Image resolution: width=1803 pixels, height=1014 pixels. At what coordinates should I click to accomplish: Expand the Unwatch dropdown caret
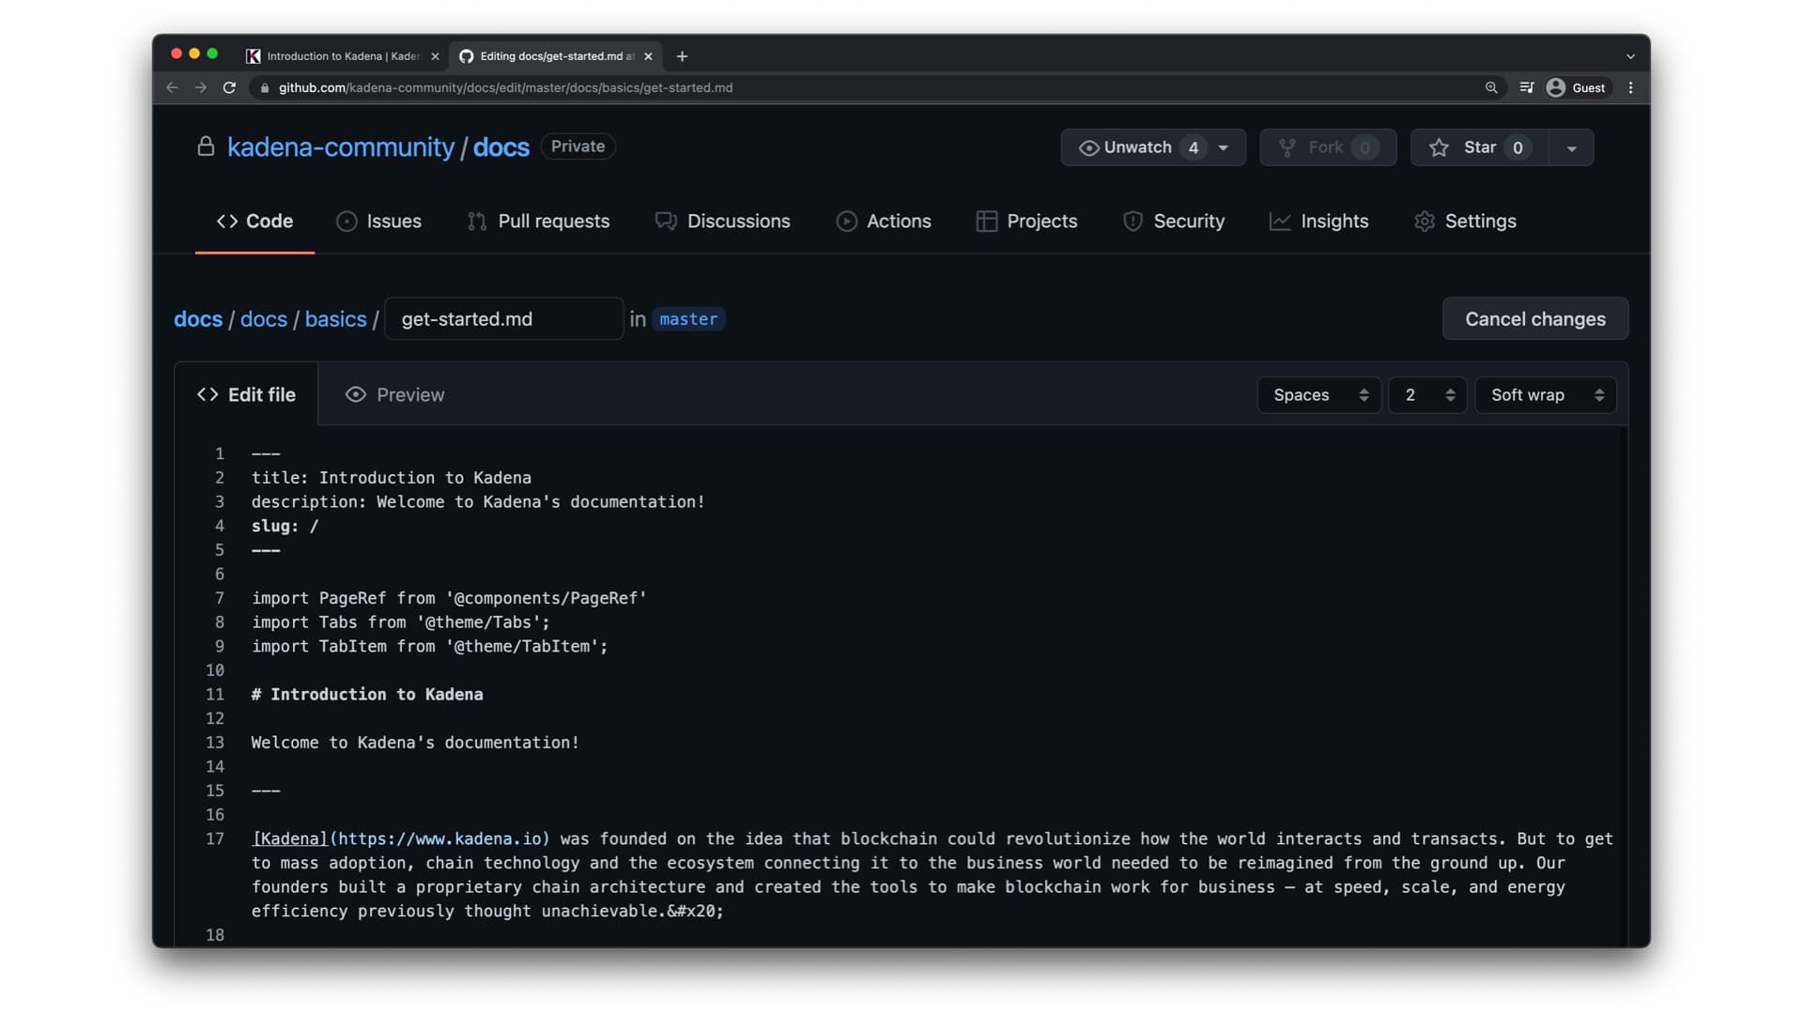tap(1224, 147)
